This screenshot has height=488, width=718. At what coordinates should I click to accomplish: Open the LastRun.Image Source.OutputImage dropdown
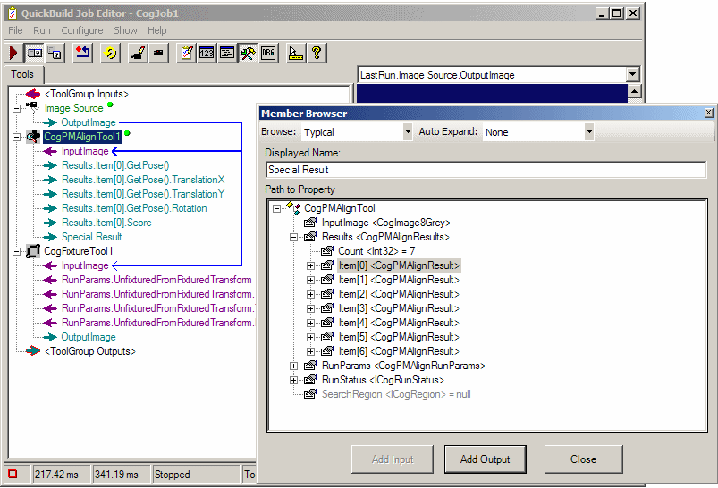pyautogui.click(x=632, y=74)
